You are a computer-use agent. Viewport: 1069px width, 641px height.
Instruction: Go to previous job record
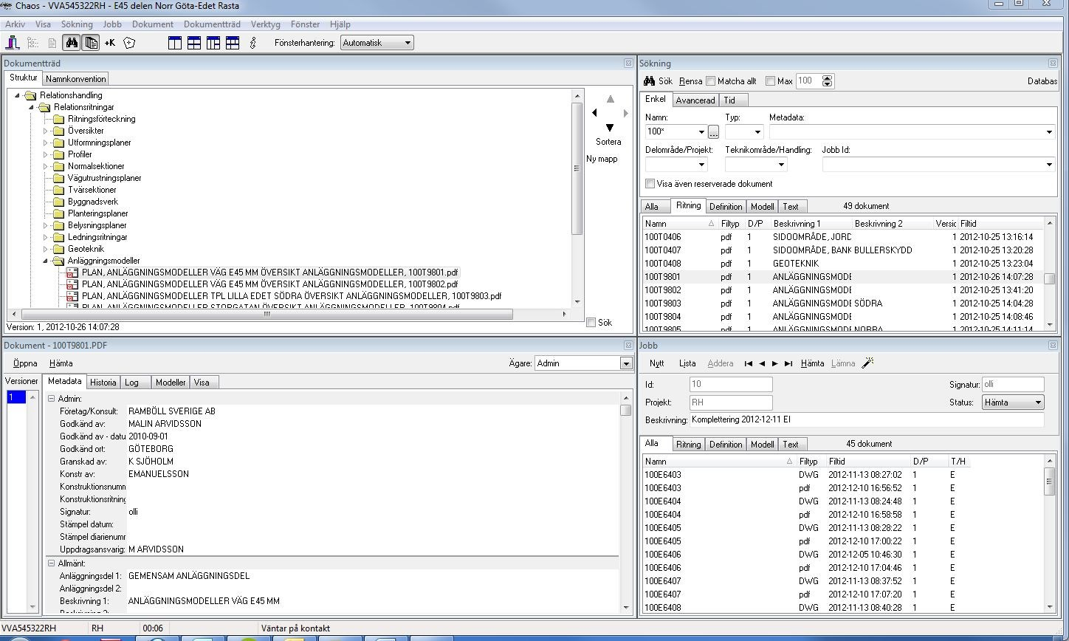762,363
